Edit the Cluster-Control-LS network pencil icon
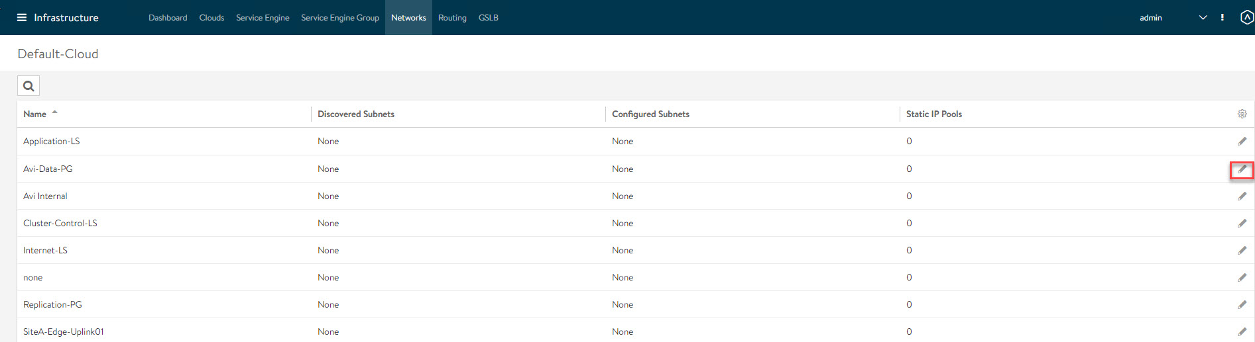 point(1242,224)
